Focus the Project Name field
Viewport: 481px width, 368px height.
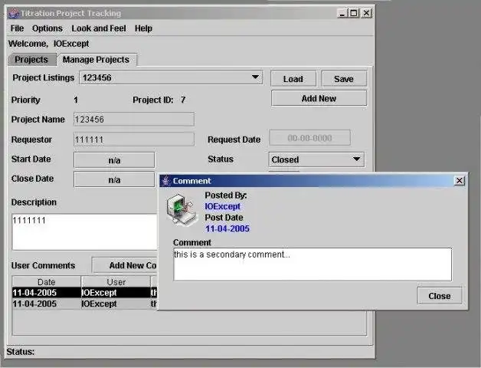[134, 119]
